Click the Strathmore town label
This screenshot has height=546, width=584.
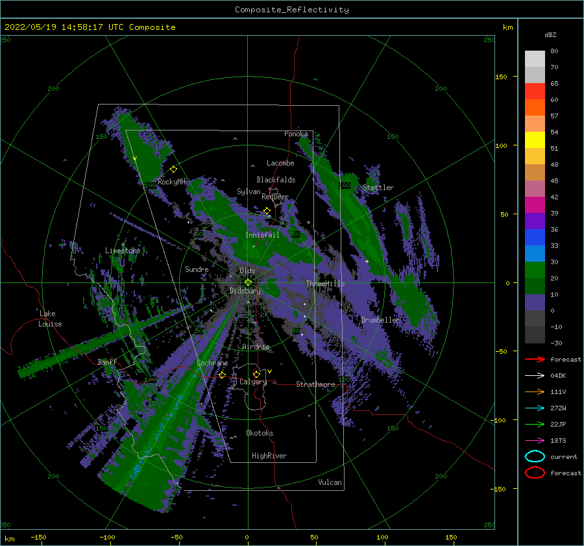click(315, 384)
